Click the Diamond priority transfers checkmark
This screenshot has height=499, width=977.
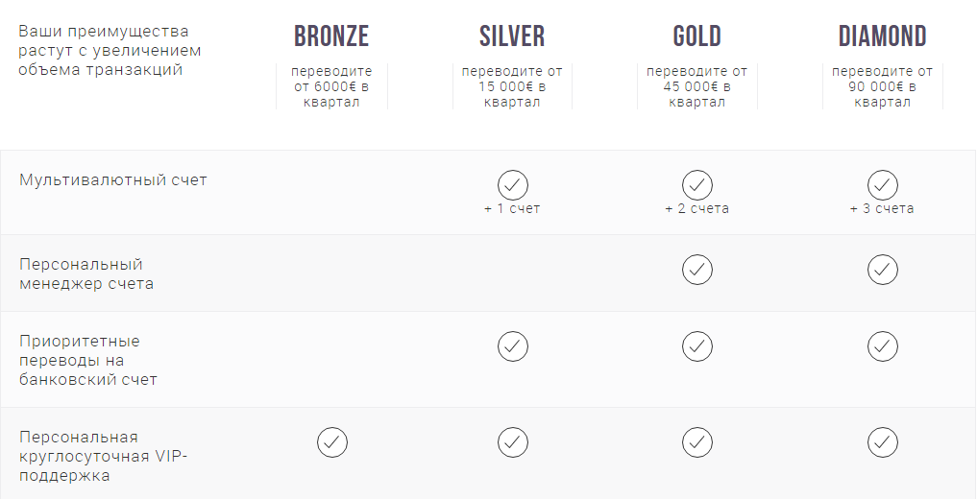click(x=882, y=346)
